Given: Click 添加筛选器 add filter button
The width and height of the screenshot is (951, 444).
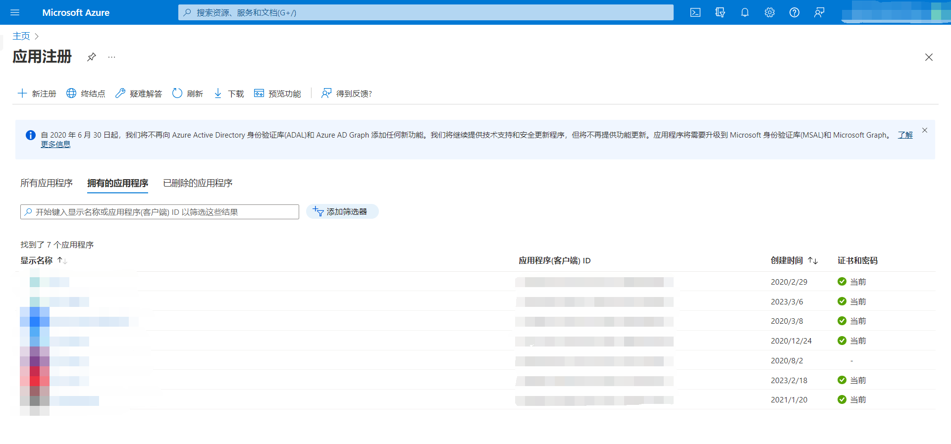Looking at the screenshot, I should click(x=342, y=212).
